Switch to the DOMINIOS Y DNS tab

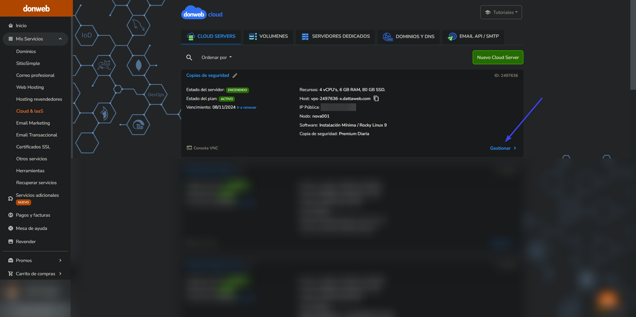click(408, 36)
